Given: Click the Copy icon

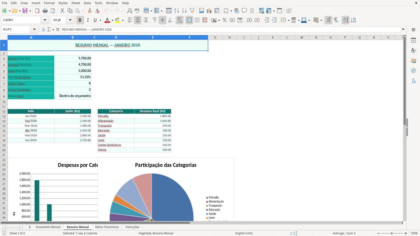Looking at the screenshot, I should click(70, 11).
